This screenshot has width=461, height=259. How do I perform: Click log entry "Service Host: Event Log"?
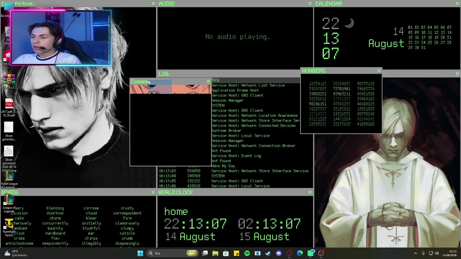(x=236, y=156)
